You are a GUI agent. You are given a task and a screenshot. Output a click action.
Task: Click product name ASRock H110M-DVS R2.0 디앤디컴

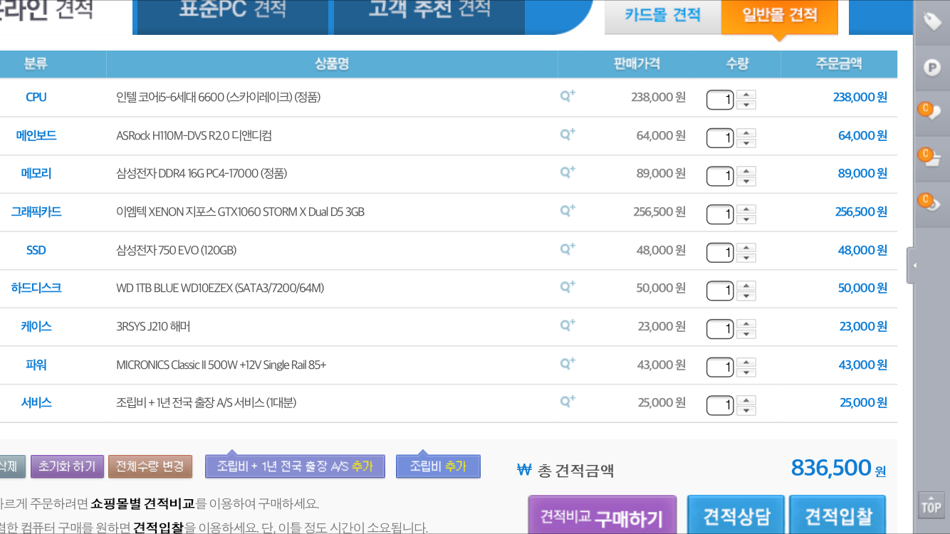[194, 135]
